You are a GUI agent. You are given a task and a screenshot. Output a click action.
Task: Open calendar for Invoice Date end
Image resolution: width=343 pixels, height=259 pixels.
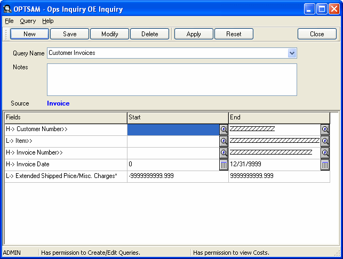(325, 165)
